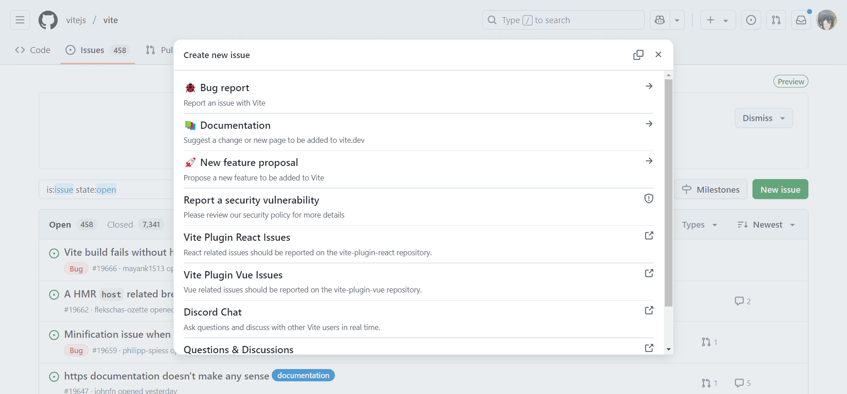Click the GitHub logo home icon

(48, 20)
